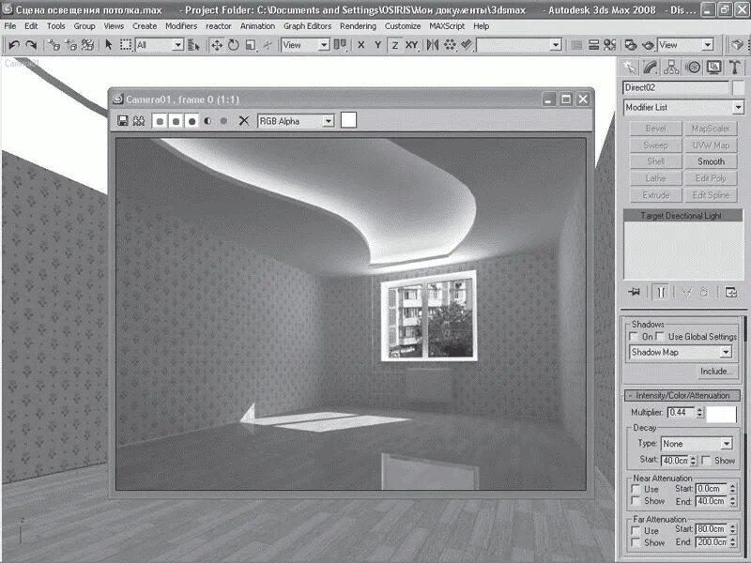Image resolution: width=751 pixels, height=563 pixels.
Task: Enable the Shadows On checkbox
Action: [x=634, y=336]
